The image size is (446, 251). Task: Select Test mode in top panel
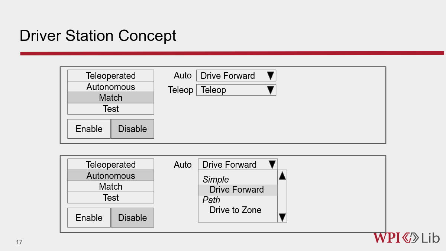[111, 109]
